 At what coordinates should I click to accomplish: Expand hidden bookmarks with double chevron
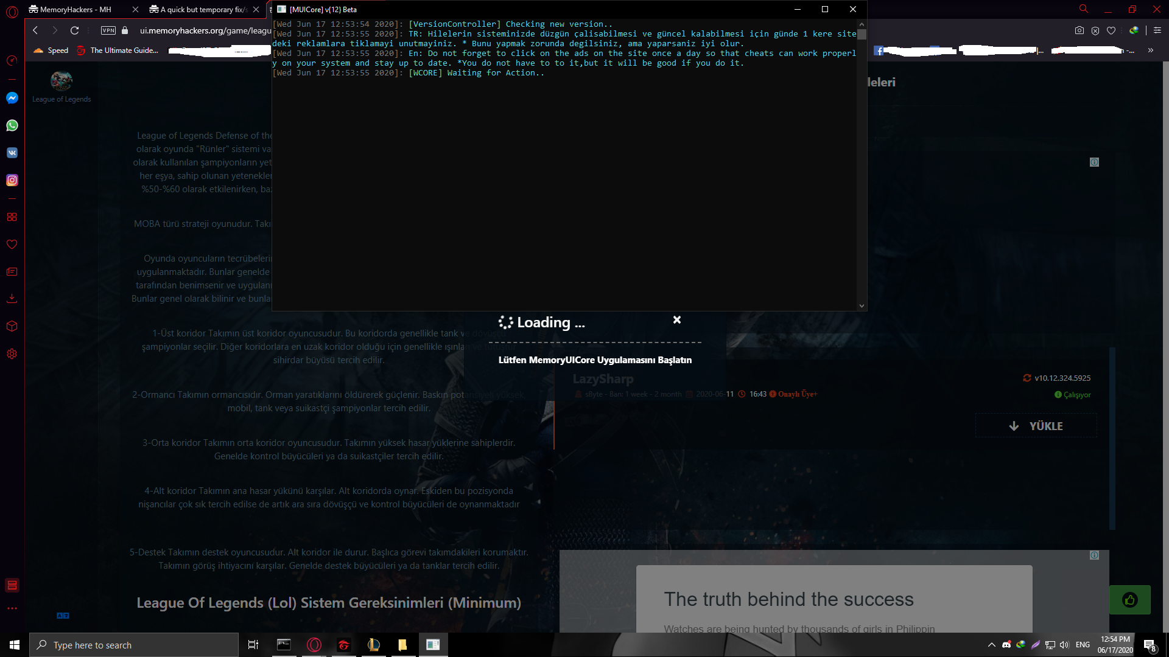click(1151, 50)
